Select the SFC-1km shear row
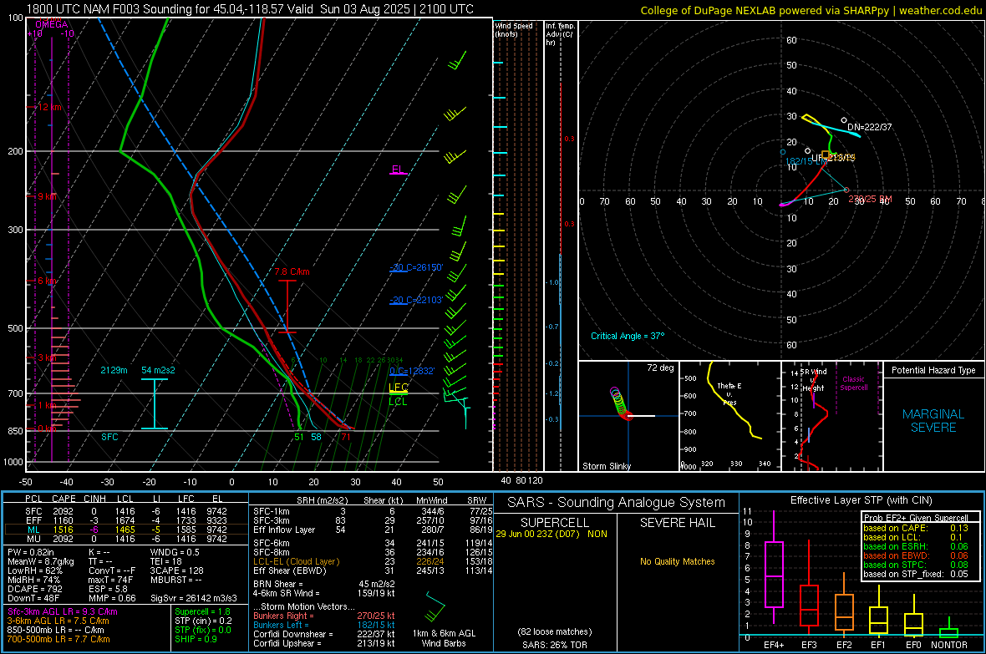 373,511
